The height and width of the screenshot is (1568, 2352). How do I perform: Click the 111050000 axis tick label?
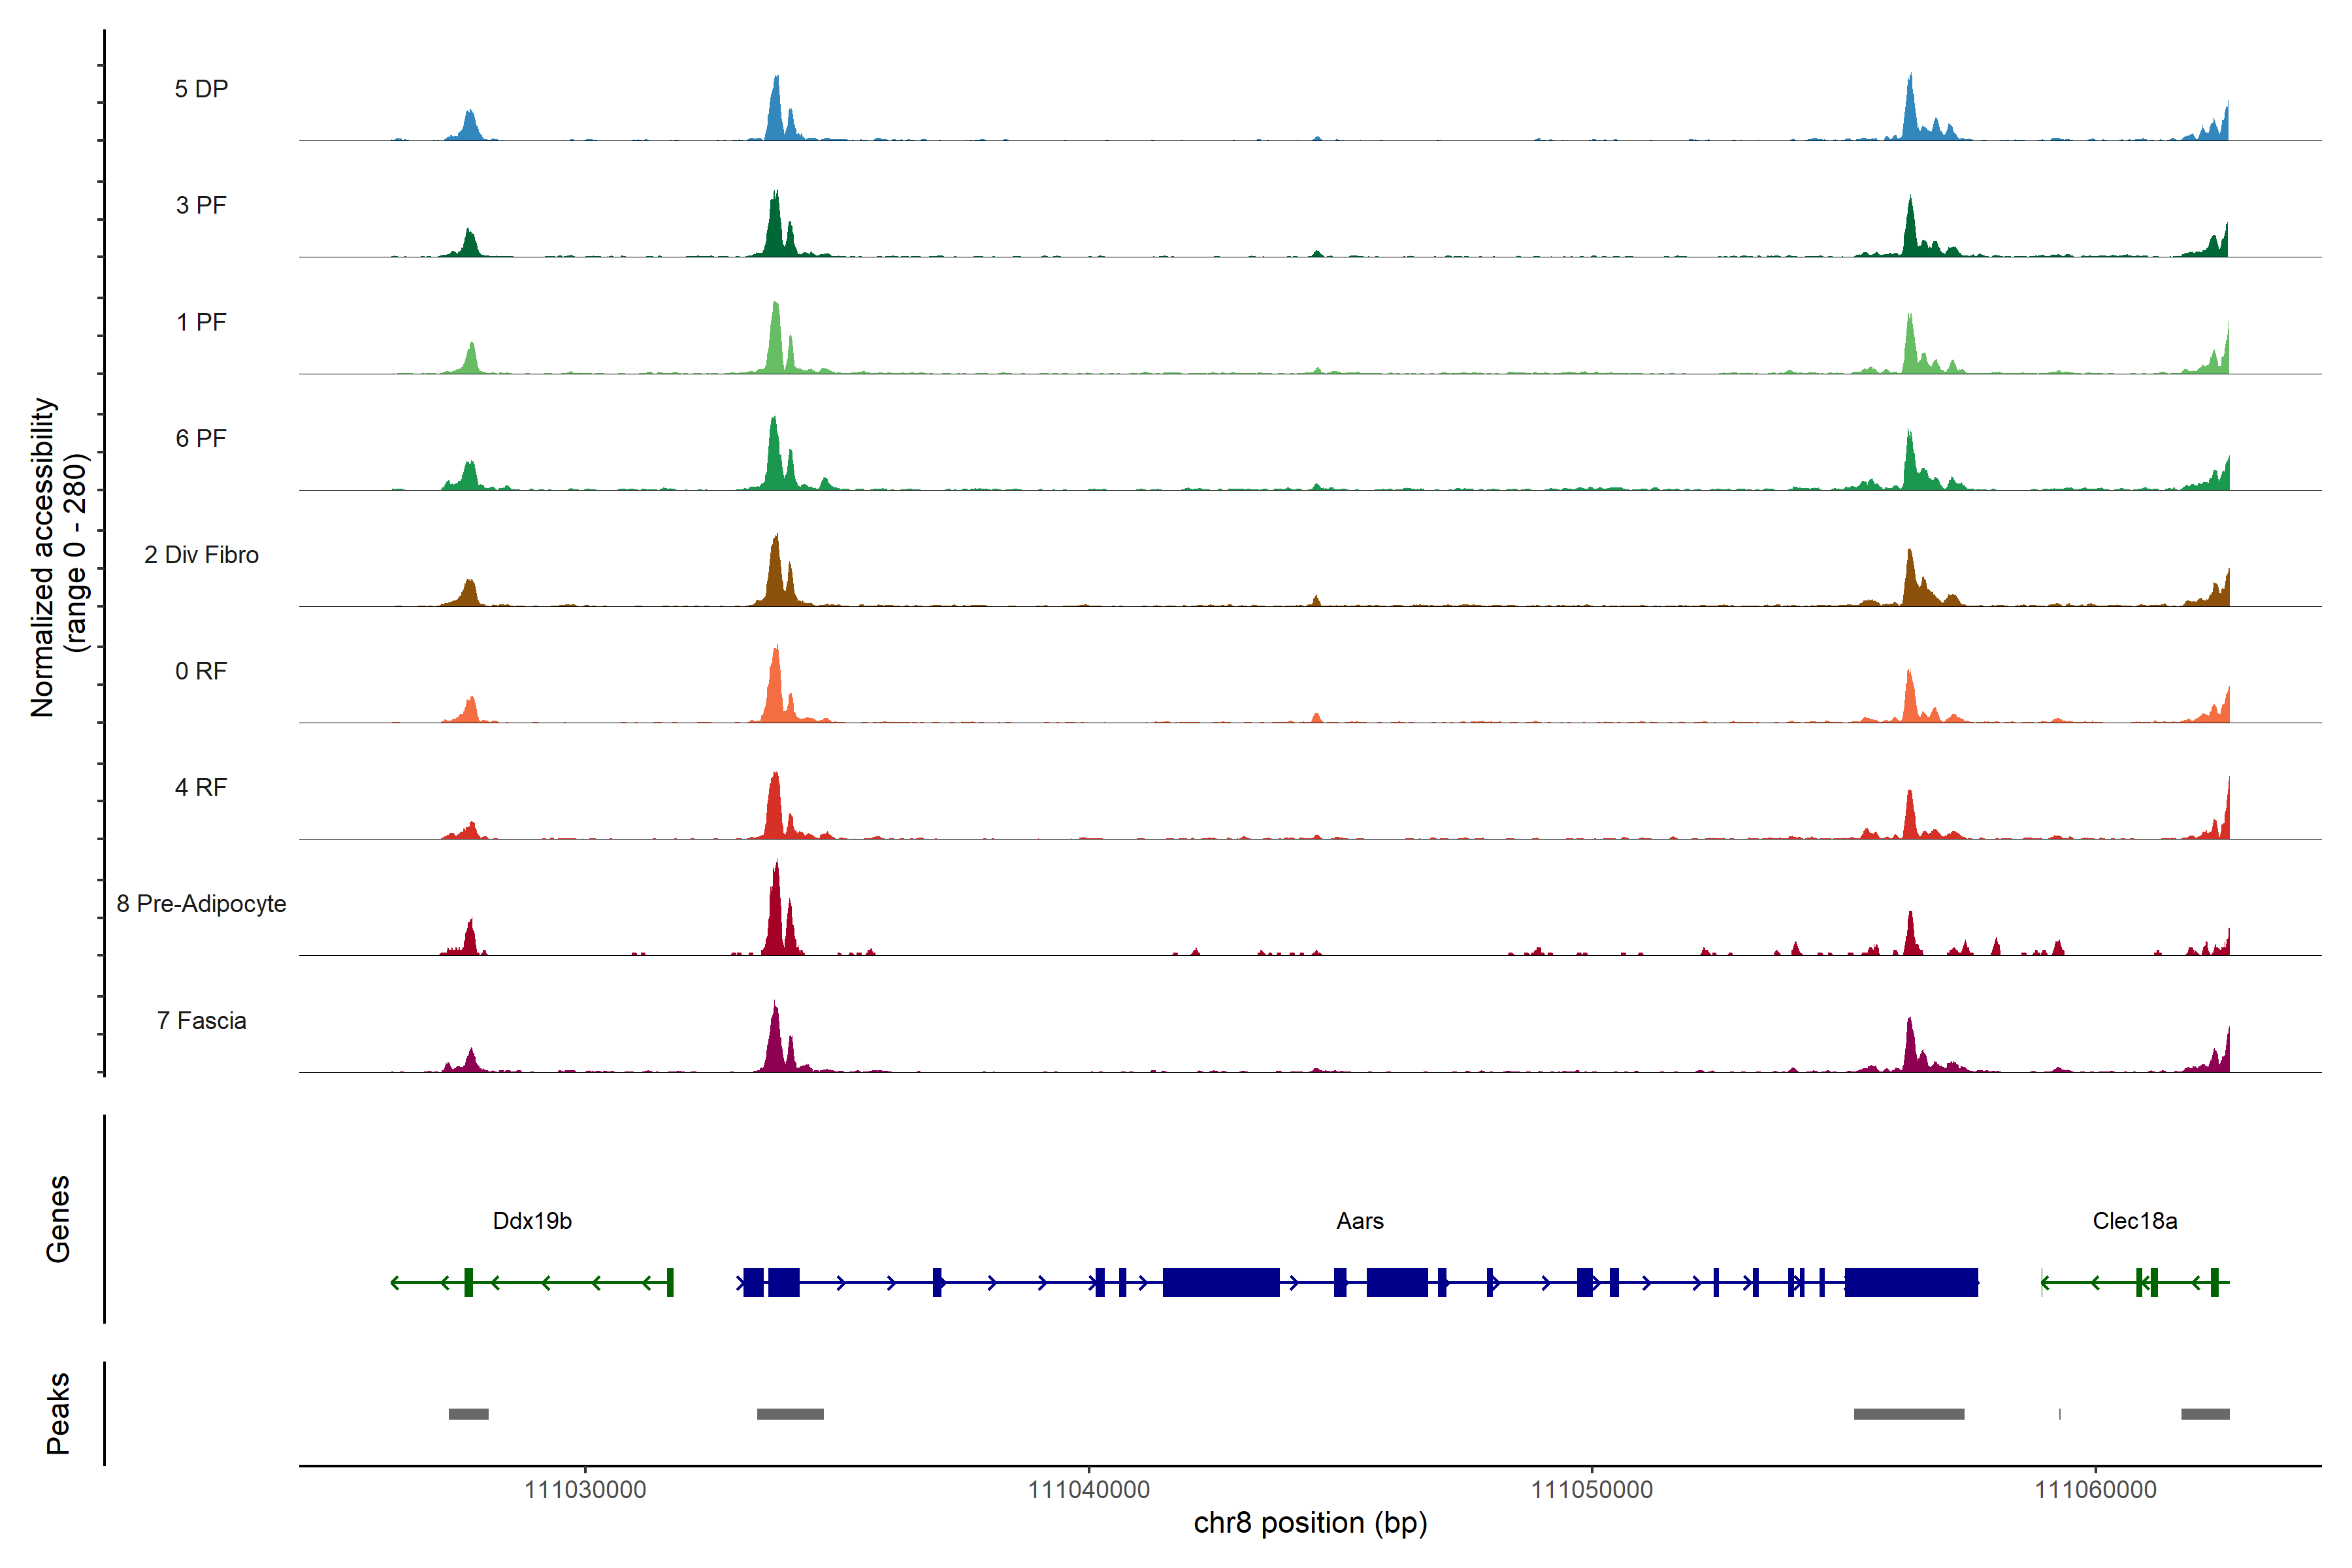click(x=1592, y=1490)
